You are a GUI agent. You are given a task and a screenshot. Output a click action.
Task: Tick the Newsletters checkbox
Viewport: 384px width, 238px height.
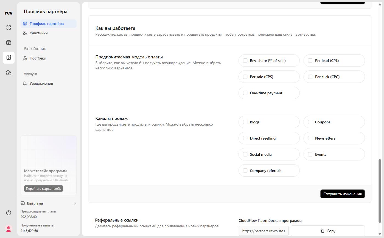(310, 138)
